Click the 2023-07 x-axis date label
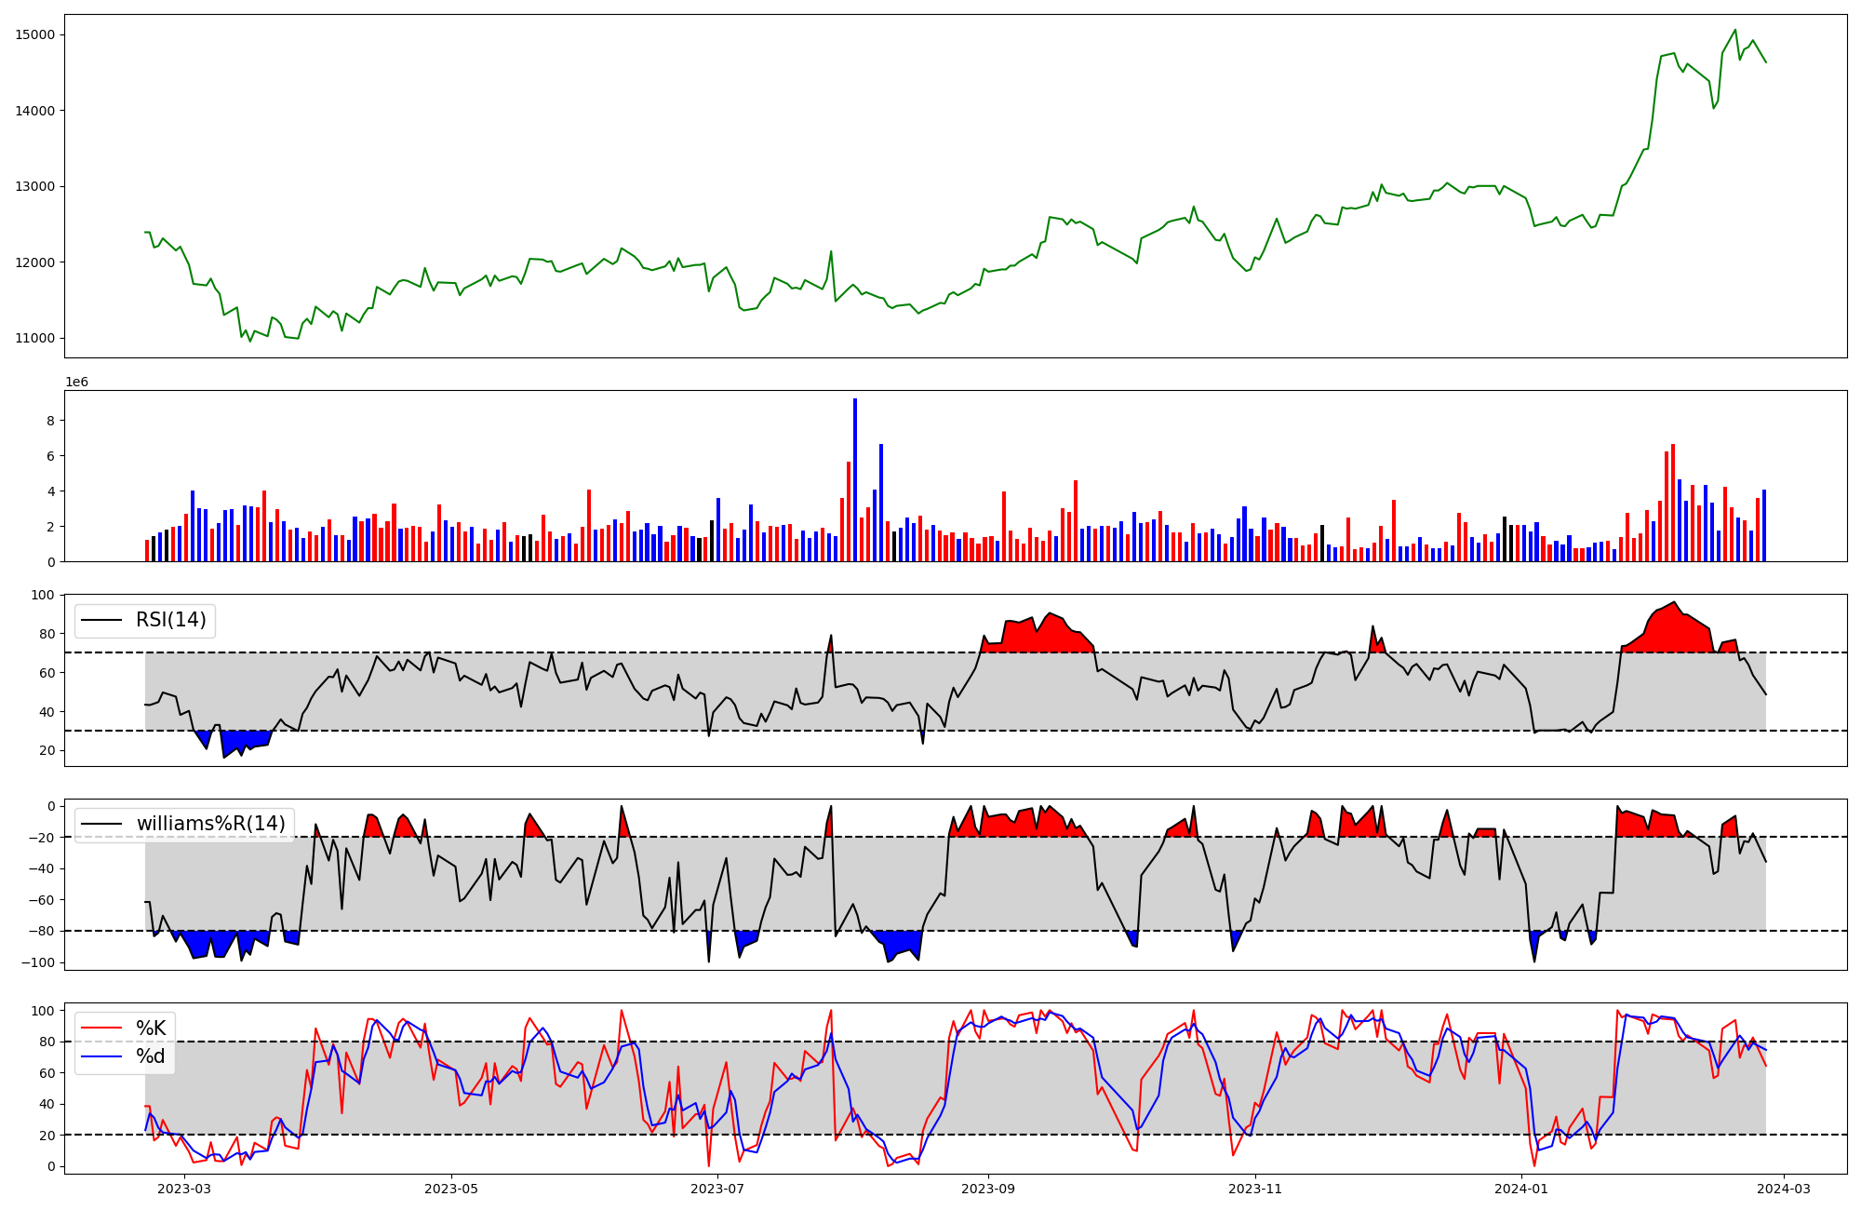The image size is (1861, 1210). 718,1189
